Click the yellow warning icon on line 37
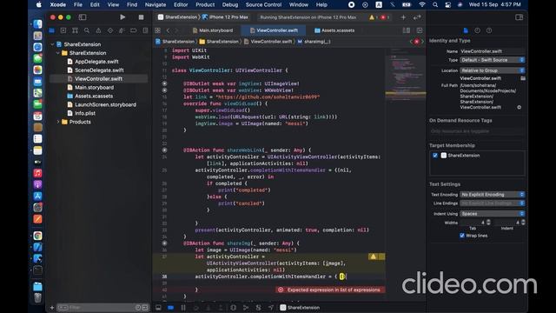556x313 pixels. (373, 256)
